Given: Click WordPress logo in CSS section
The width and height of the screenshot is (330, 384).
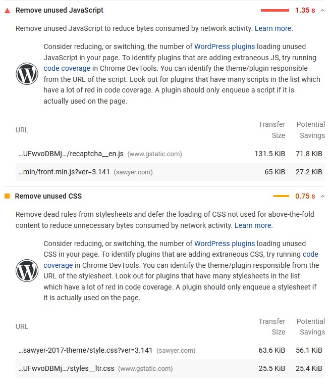Looking at the screenshot, I should click(27, 271).
